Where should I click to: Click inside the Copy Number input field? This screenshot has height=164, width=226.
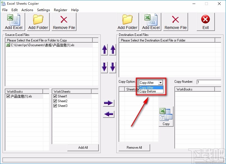[209, 82]
